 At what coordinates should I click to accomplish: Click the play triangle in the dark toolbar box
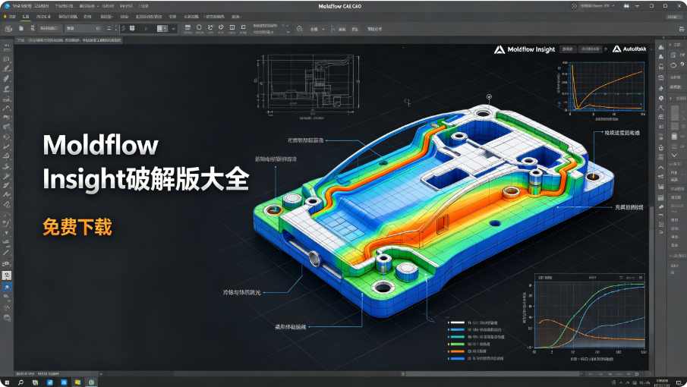click(x=146, y=29)
